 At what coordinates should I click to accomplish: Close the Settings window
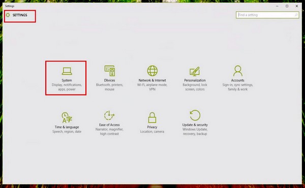(297, 6)
